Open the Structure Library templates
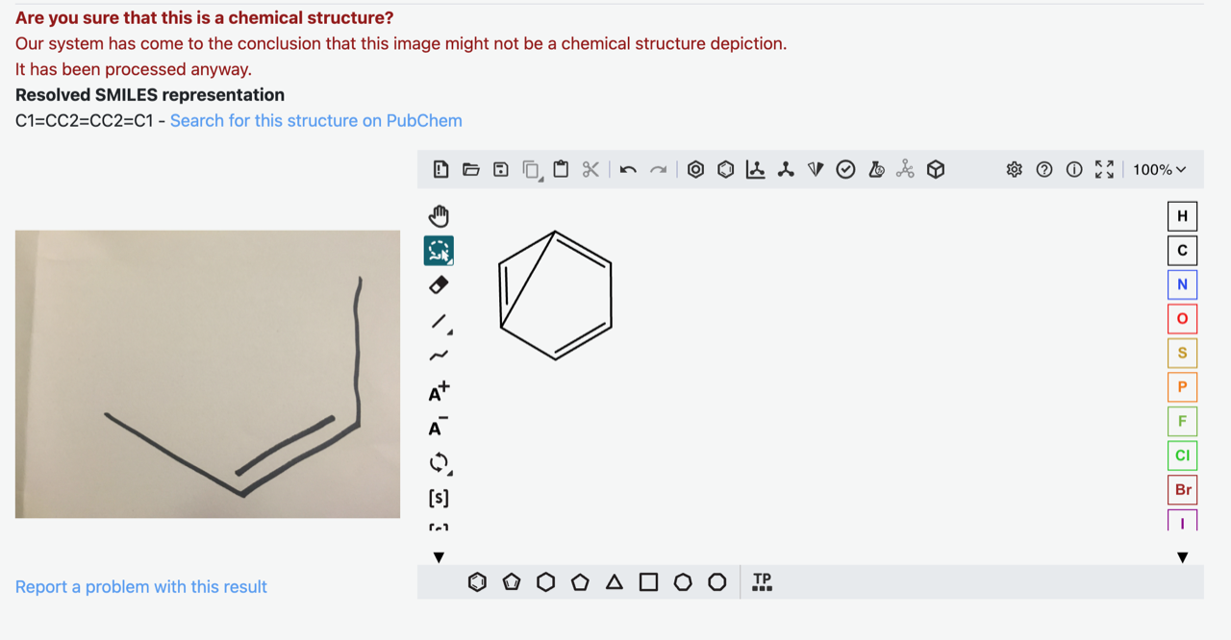Image resolution: width=1231 pixels, height=640 pixels. coord(761,581)
